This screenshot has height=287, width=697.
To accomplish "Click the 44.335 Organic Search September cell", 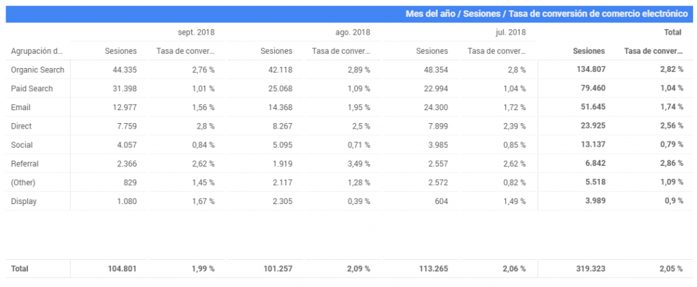I will [x=125, y=70].
